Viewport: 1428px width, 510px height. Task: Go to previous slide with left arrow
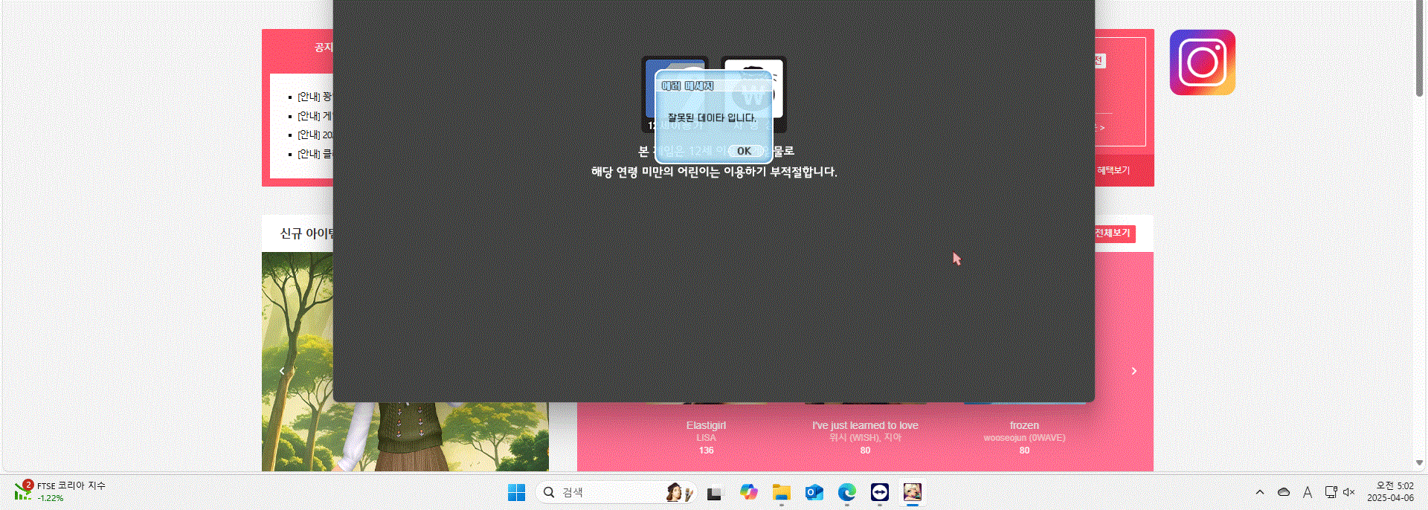pyautogui.click(x=282, y=371)
